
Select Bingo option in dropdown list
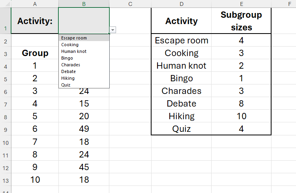point(67,58)
